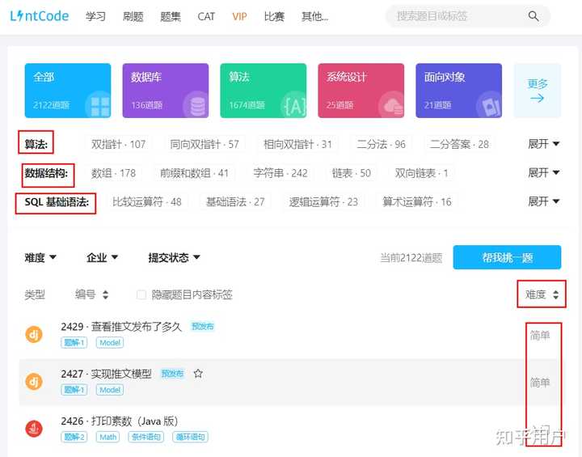
Task: Select the 全部 2122道题 category card
Action: (68, 91)
